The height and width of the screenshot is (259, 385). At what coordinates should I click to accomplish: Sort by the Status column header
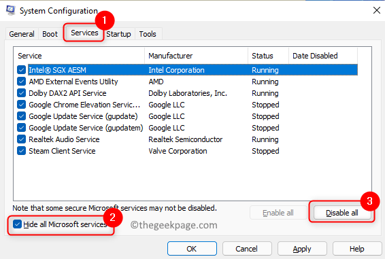point(269,56)
